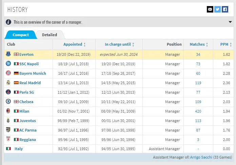Share the page via email icon
Screen dimensions: 236x165
pyautogui.click(x=210, y=9)
